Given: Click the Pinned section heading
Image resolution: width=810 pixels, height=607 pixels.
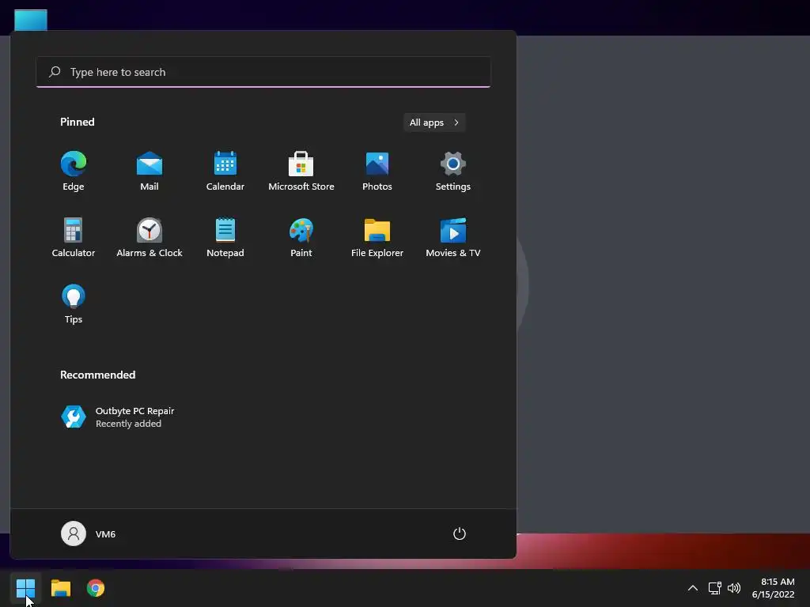Looking at the screenshot, I should pos(77,122).
